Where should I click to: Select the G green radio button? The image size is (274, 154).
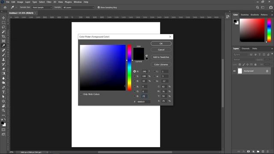(x=134, y=91)
